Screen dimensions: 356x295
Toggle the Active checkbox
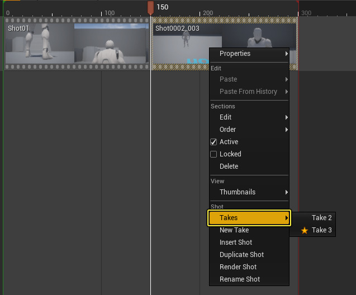[x=213, y=142]
